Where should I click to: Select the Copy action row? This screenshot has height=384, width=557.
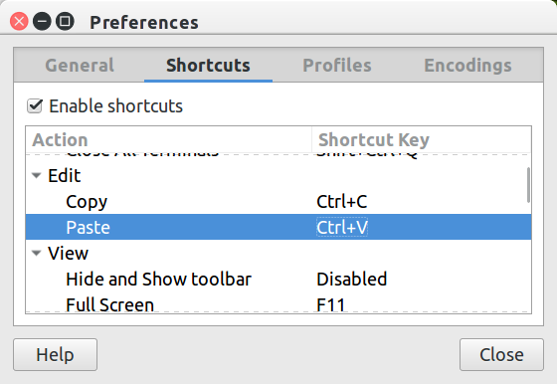click(278, 201)
